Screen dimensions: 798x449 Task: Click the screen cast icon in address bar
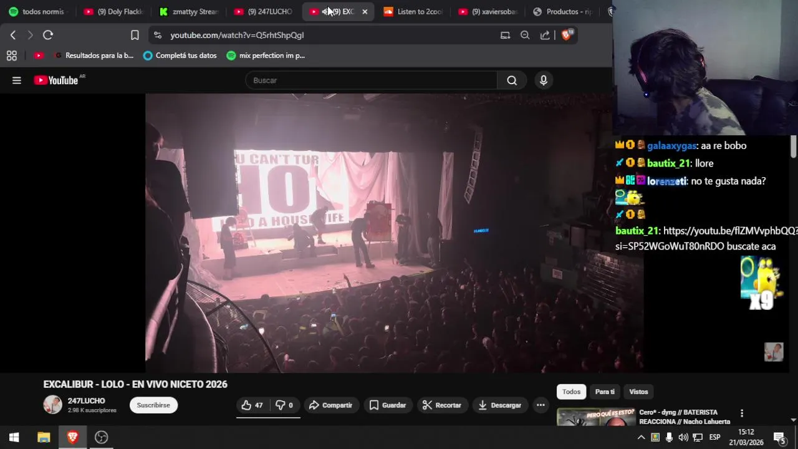(505, 35)
